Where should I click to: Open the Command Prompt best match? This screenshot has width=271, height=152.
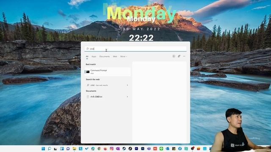tap(108, 72)
